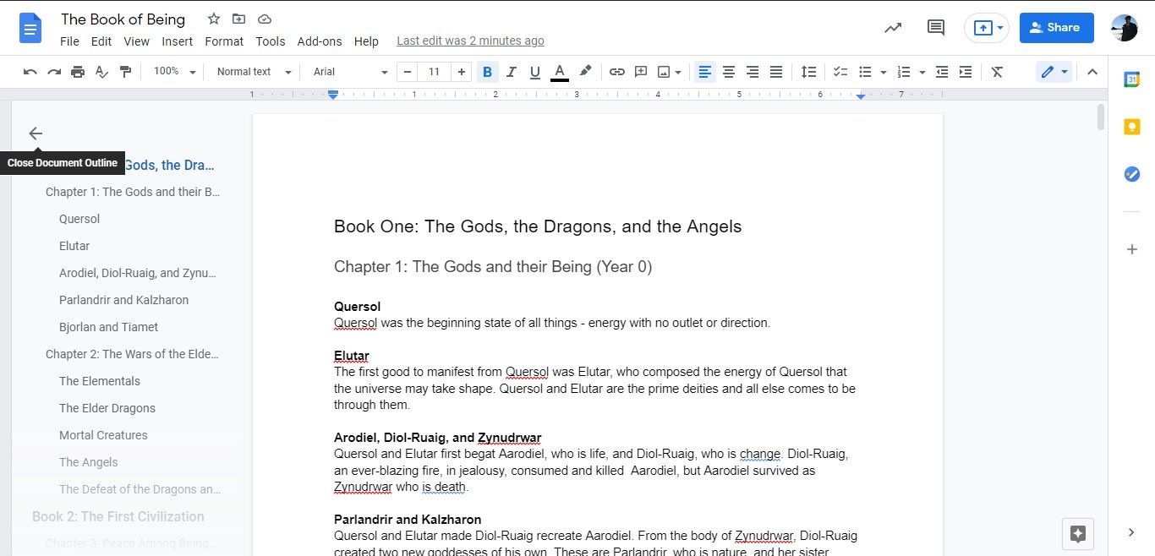Viewport: 1155px width, 556px height.
Task: Insert an image using the image icon
Action: coord(664,72)
